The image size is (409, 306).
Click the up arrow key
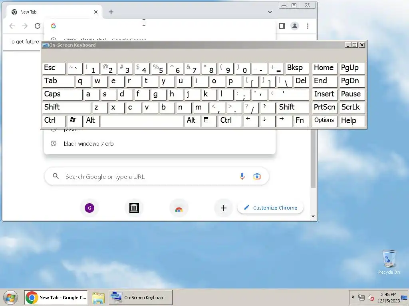point(268,108)
